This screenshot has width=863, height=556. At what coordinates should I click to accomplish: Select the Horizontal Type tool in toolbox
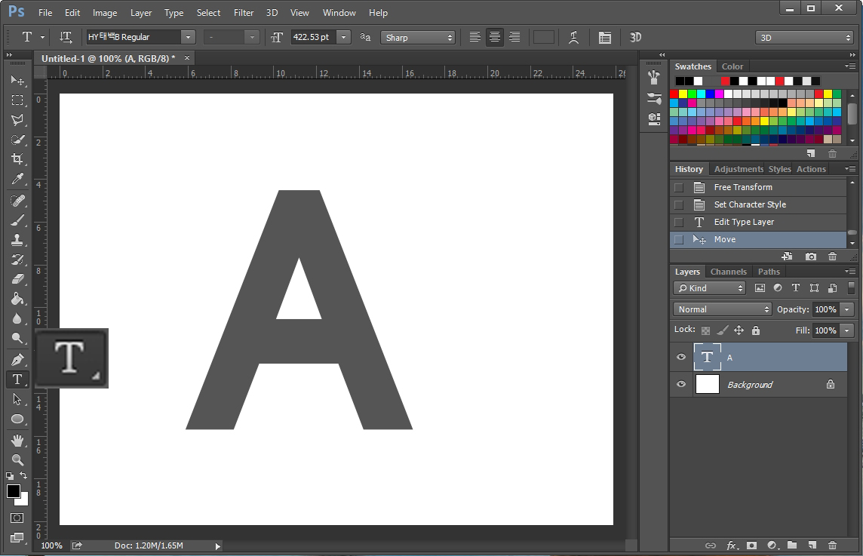[x=17, y=379]
